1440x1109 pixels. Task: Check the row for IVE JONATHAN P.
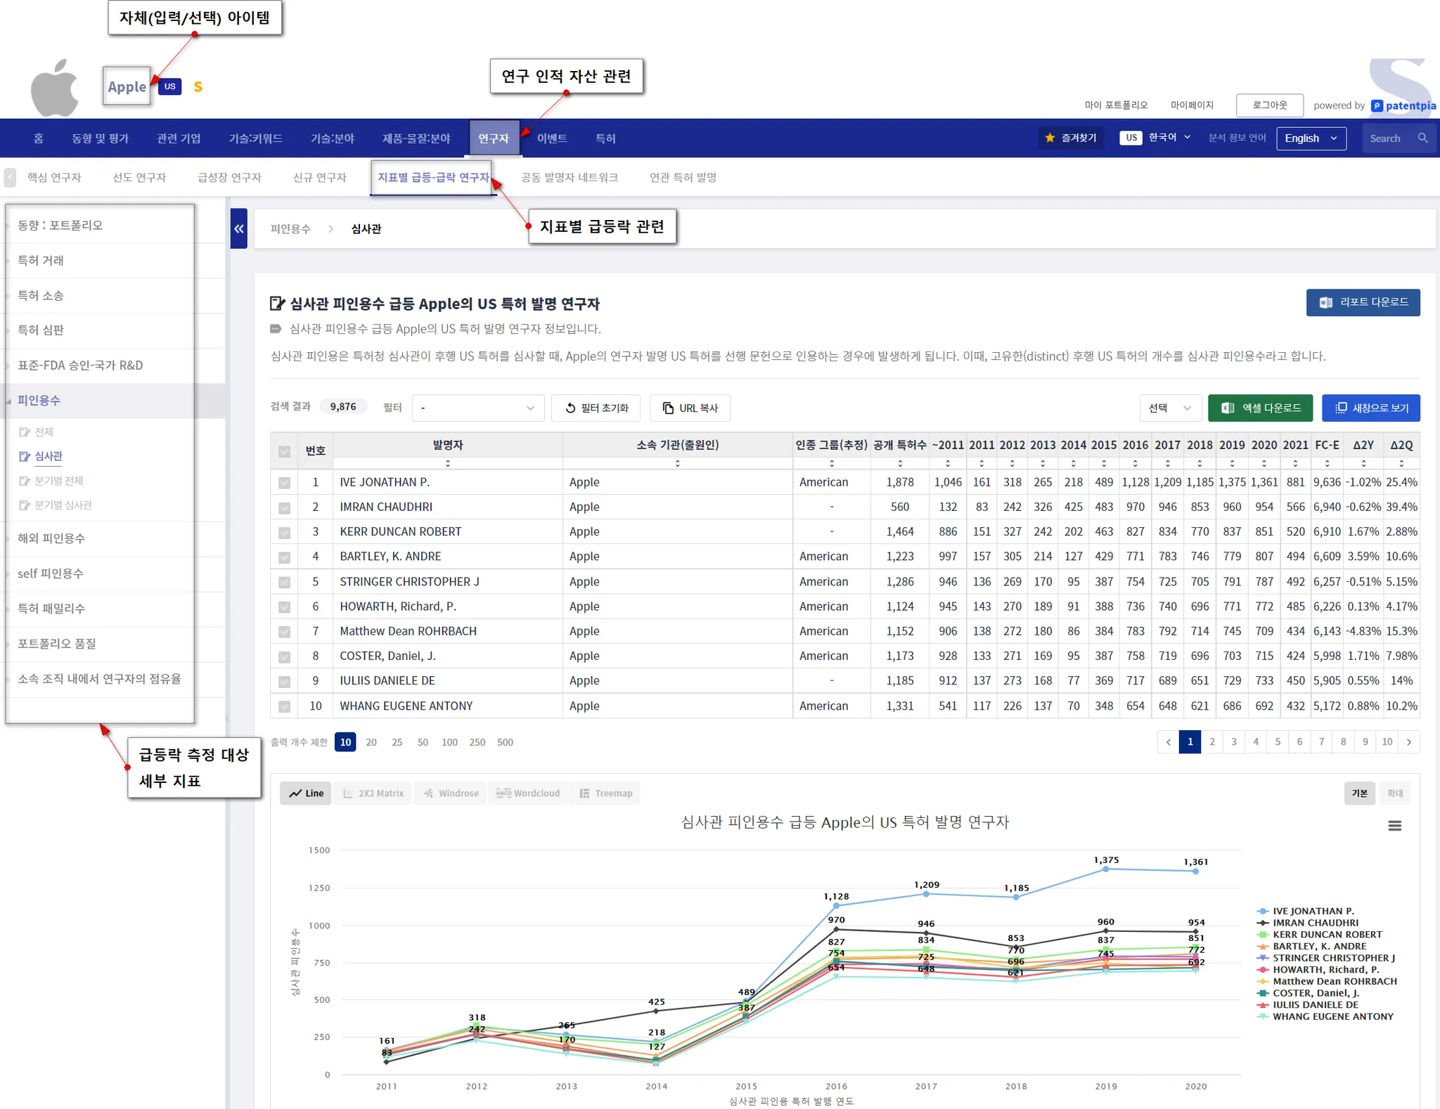coord(284,483)
